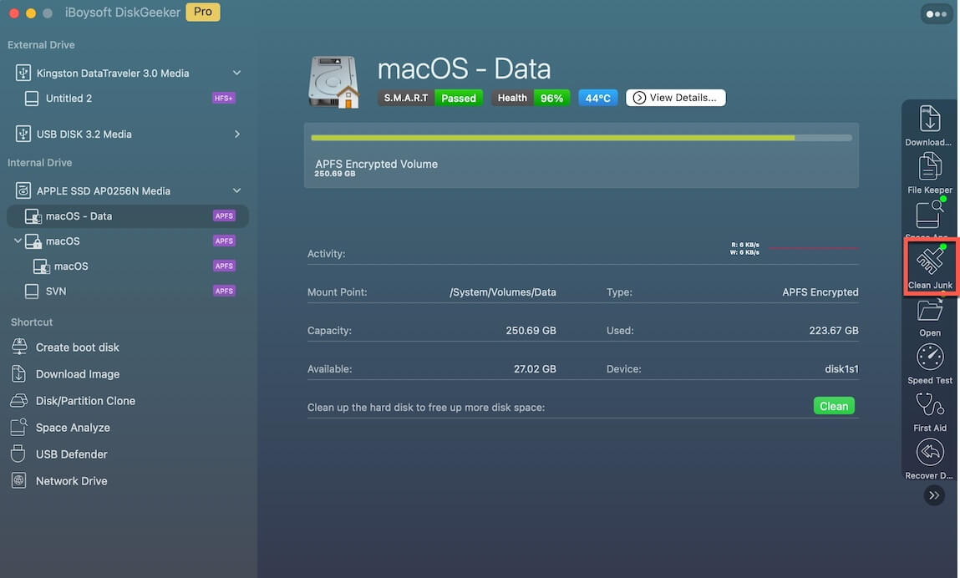Open View Details for macOS - Data
The height and width of the screenshot is (578, 960).
pyautogui.click(x=675, y=97)
